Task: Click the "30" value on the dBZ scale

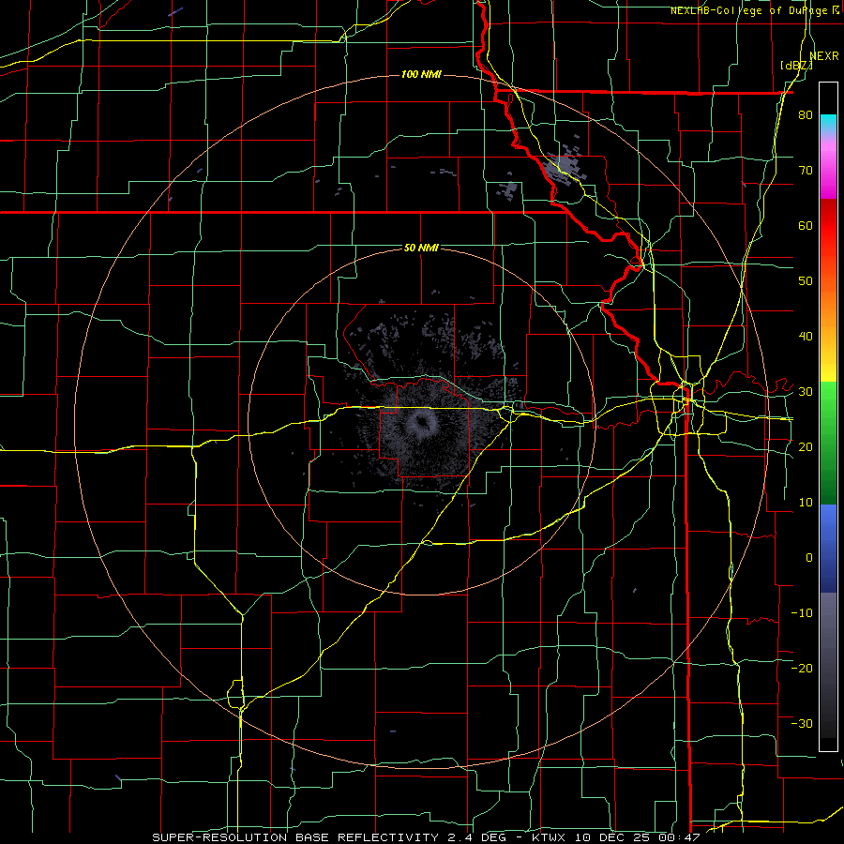Action: click(806, 392)
